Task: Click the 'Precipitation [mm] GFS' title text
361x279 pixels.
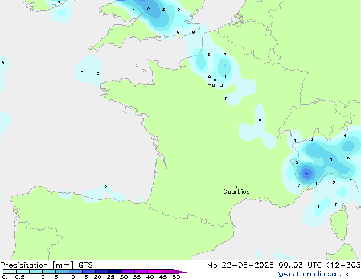Action: click(x=46, y=265)
